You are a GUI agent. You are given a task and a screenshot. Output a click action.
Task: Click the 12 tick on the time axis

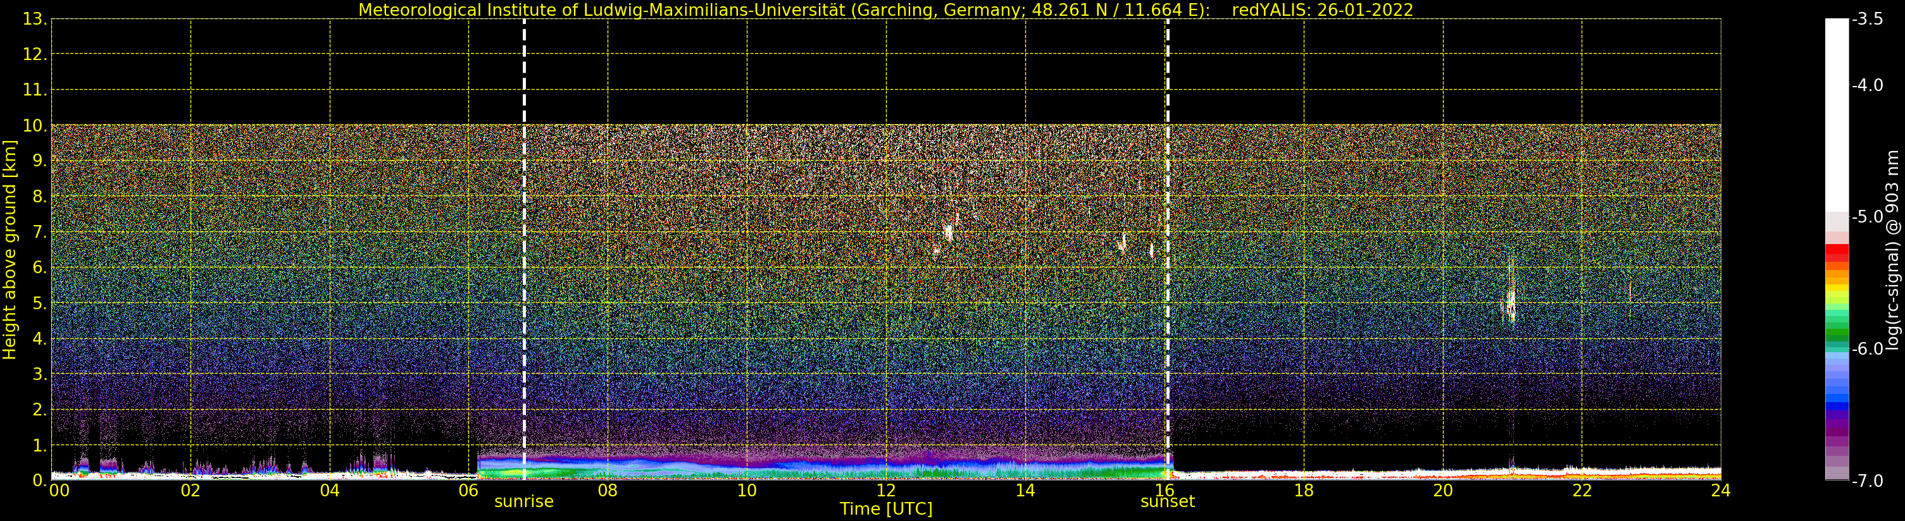click(x=886, y=491)
